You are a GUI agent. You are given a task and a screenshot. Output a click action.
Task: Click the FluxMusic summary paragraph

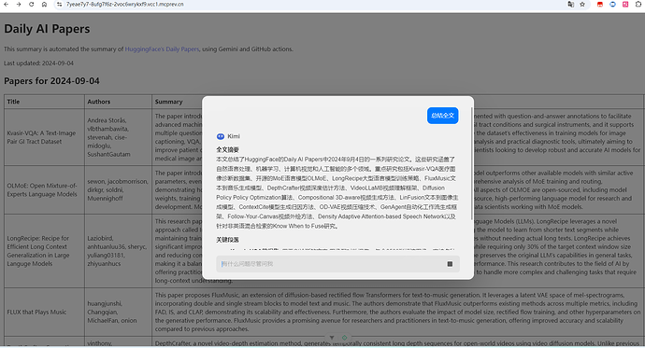[x=397, y=312]
